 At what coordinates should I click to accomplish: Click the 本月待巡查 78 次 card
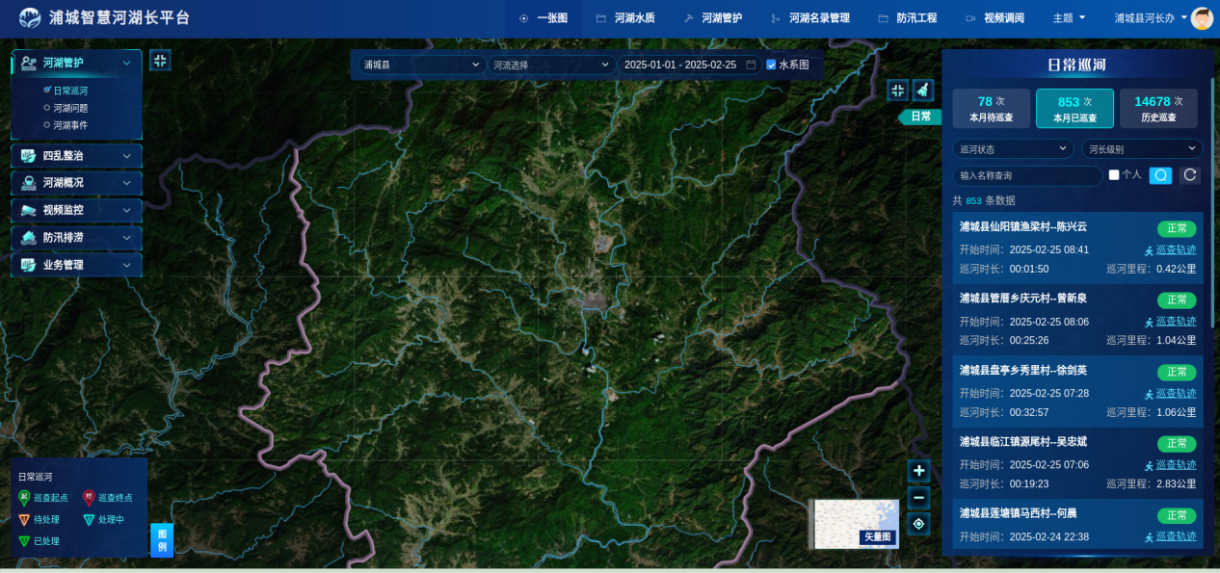point(992,109)
